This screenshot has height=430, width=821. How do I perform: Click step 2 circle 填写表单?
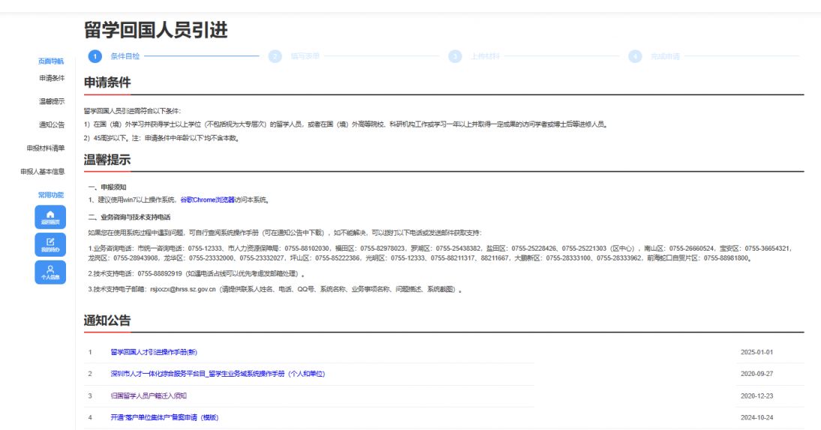275,56
